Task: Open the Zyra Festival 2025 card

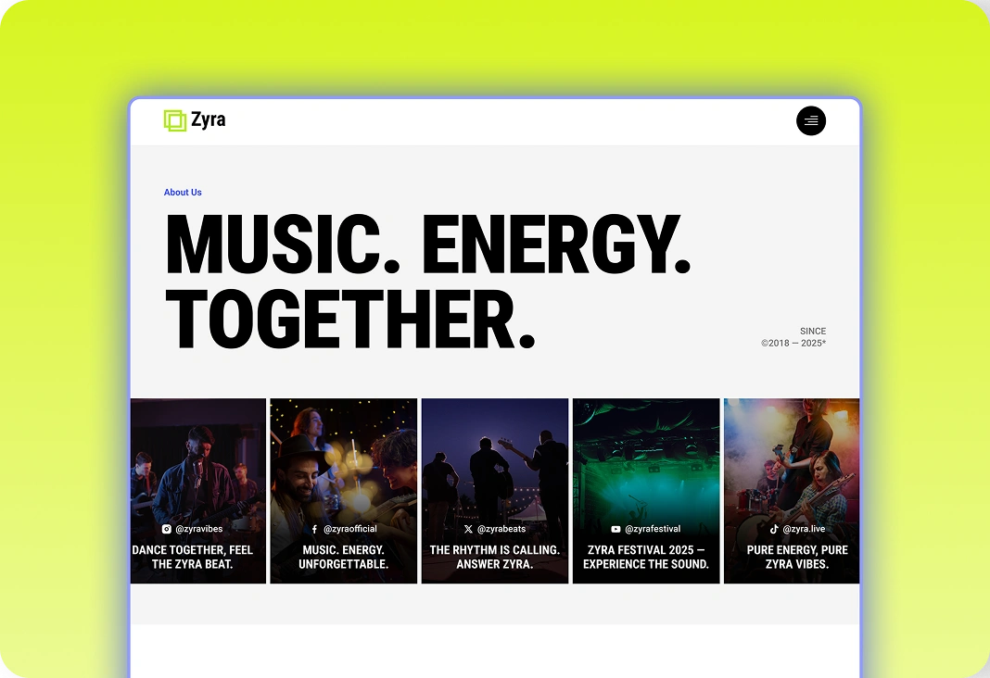Action: coord(646,491)
